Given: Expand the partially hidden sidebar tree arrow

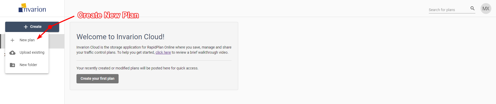Looking at the screenshot, I should 5,55.
